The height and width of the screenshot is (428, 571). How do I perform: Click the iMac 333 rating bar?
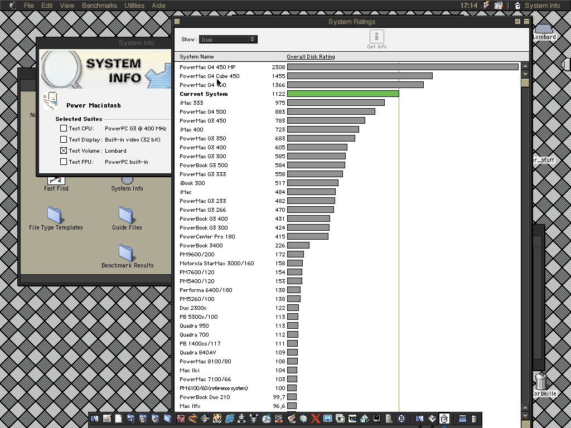(x=336, y=103)
